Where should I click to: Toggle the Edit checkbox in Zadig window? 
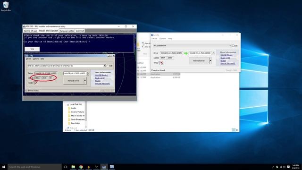click(x=233, y=46)
